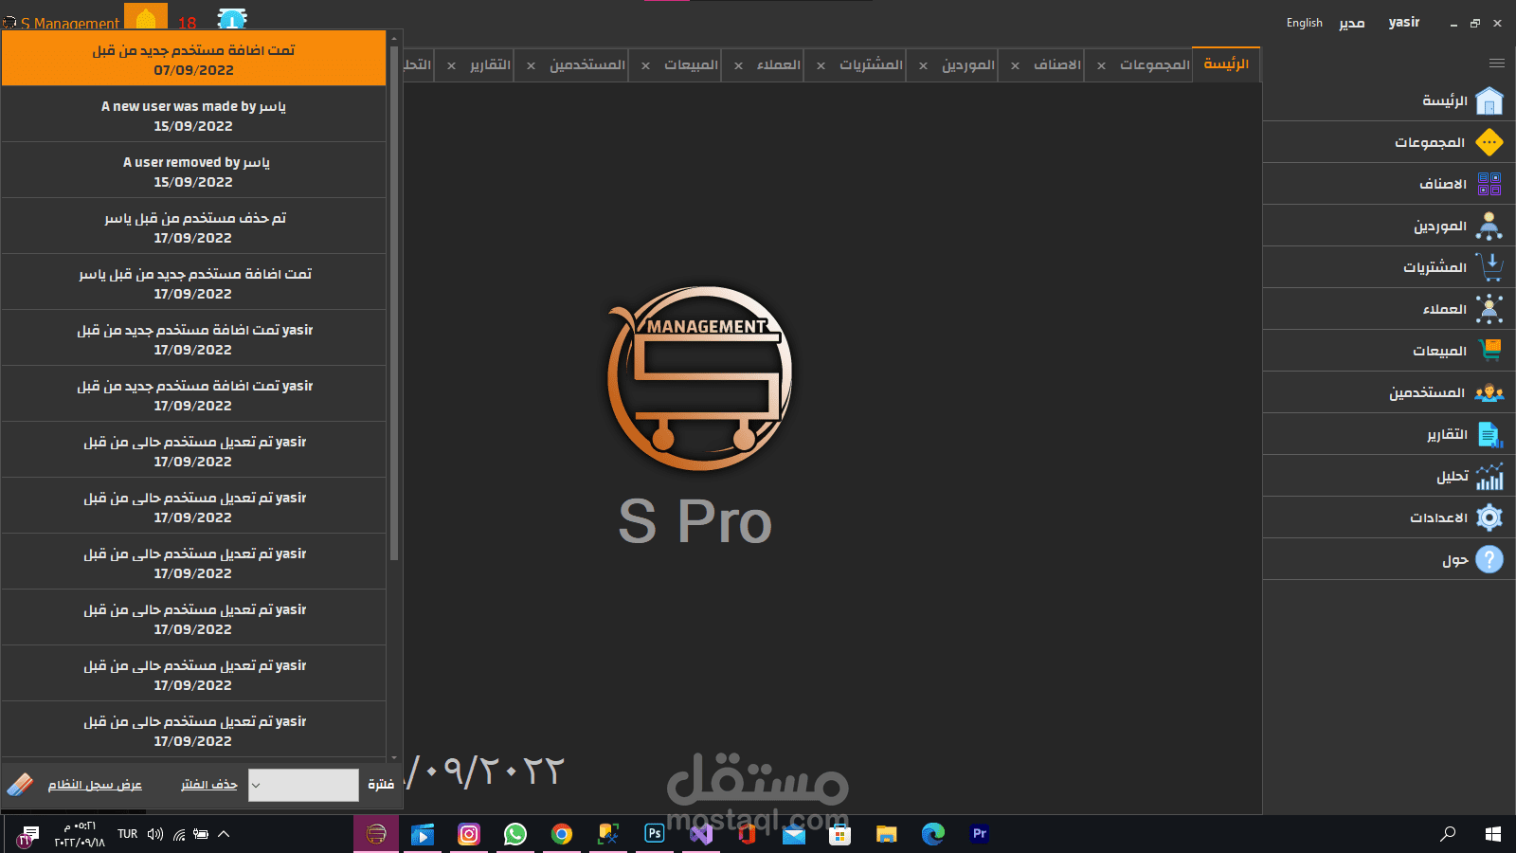Open العملاء customers icon in sidebar

pos(1489,309)
